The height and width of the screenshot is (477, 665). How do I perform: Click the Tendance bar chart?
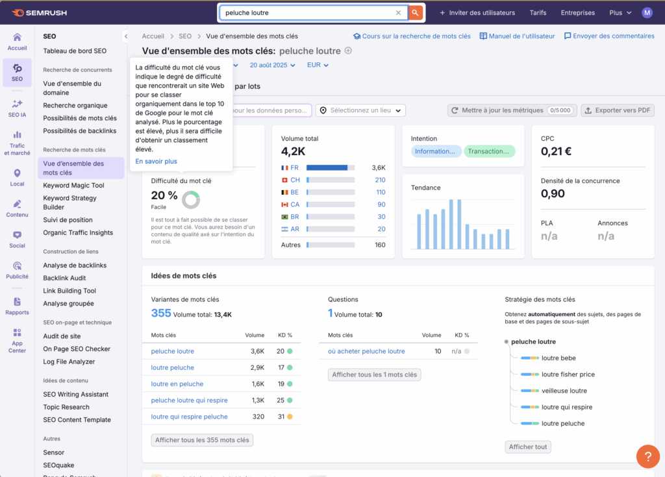click(x=462, y=223)
